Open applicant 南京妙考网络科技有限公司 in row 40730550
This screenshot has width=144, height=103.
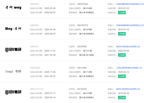point(128,89)
